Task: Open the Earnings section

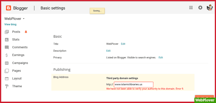Action: [x=18, y=55]
